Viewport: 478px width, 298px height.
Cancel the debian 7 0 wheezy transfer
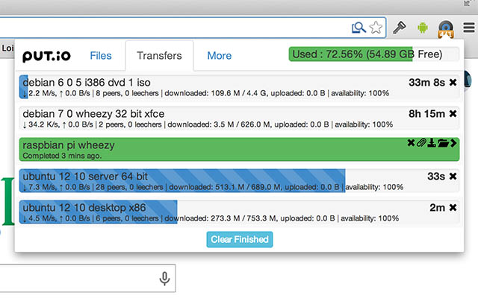[453, 114]
